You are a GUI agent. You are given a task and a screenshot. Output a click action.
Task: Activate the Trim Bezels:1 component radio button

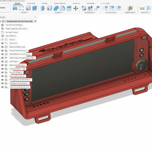(x=24, y=69)
